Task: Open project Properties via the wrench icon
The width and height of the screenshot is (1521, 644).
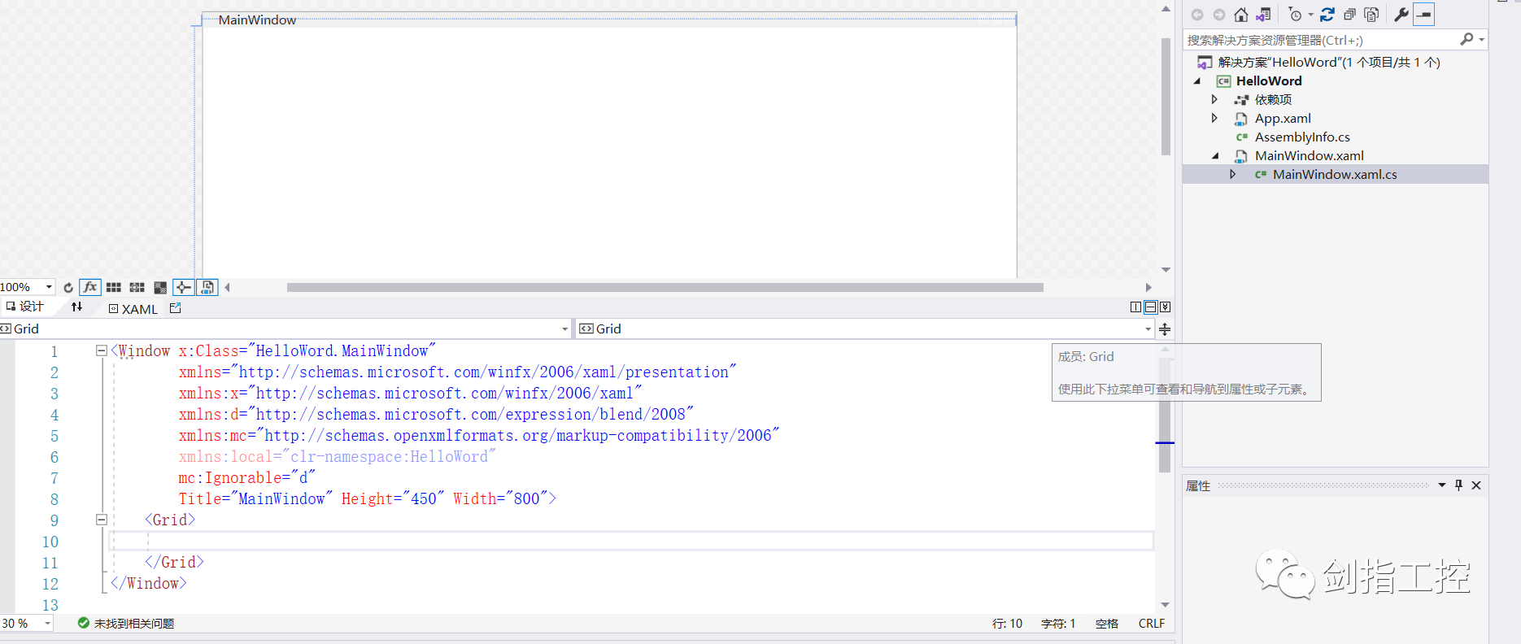Action: [x=1401, y=15]
